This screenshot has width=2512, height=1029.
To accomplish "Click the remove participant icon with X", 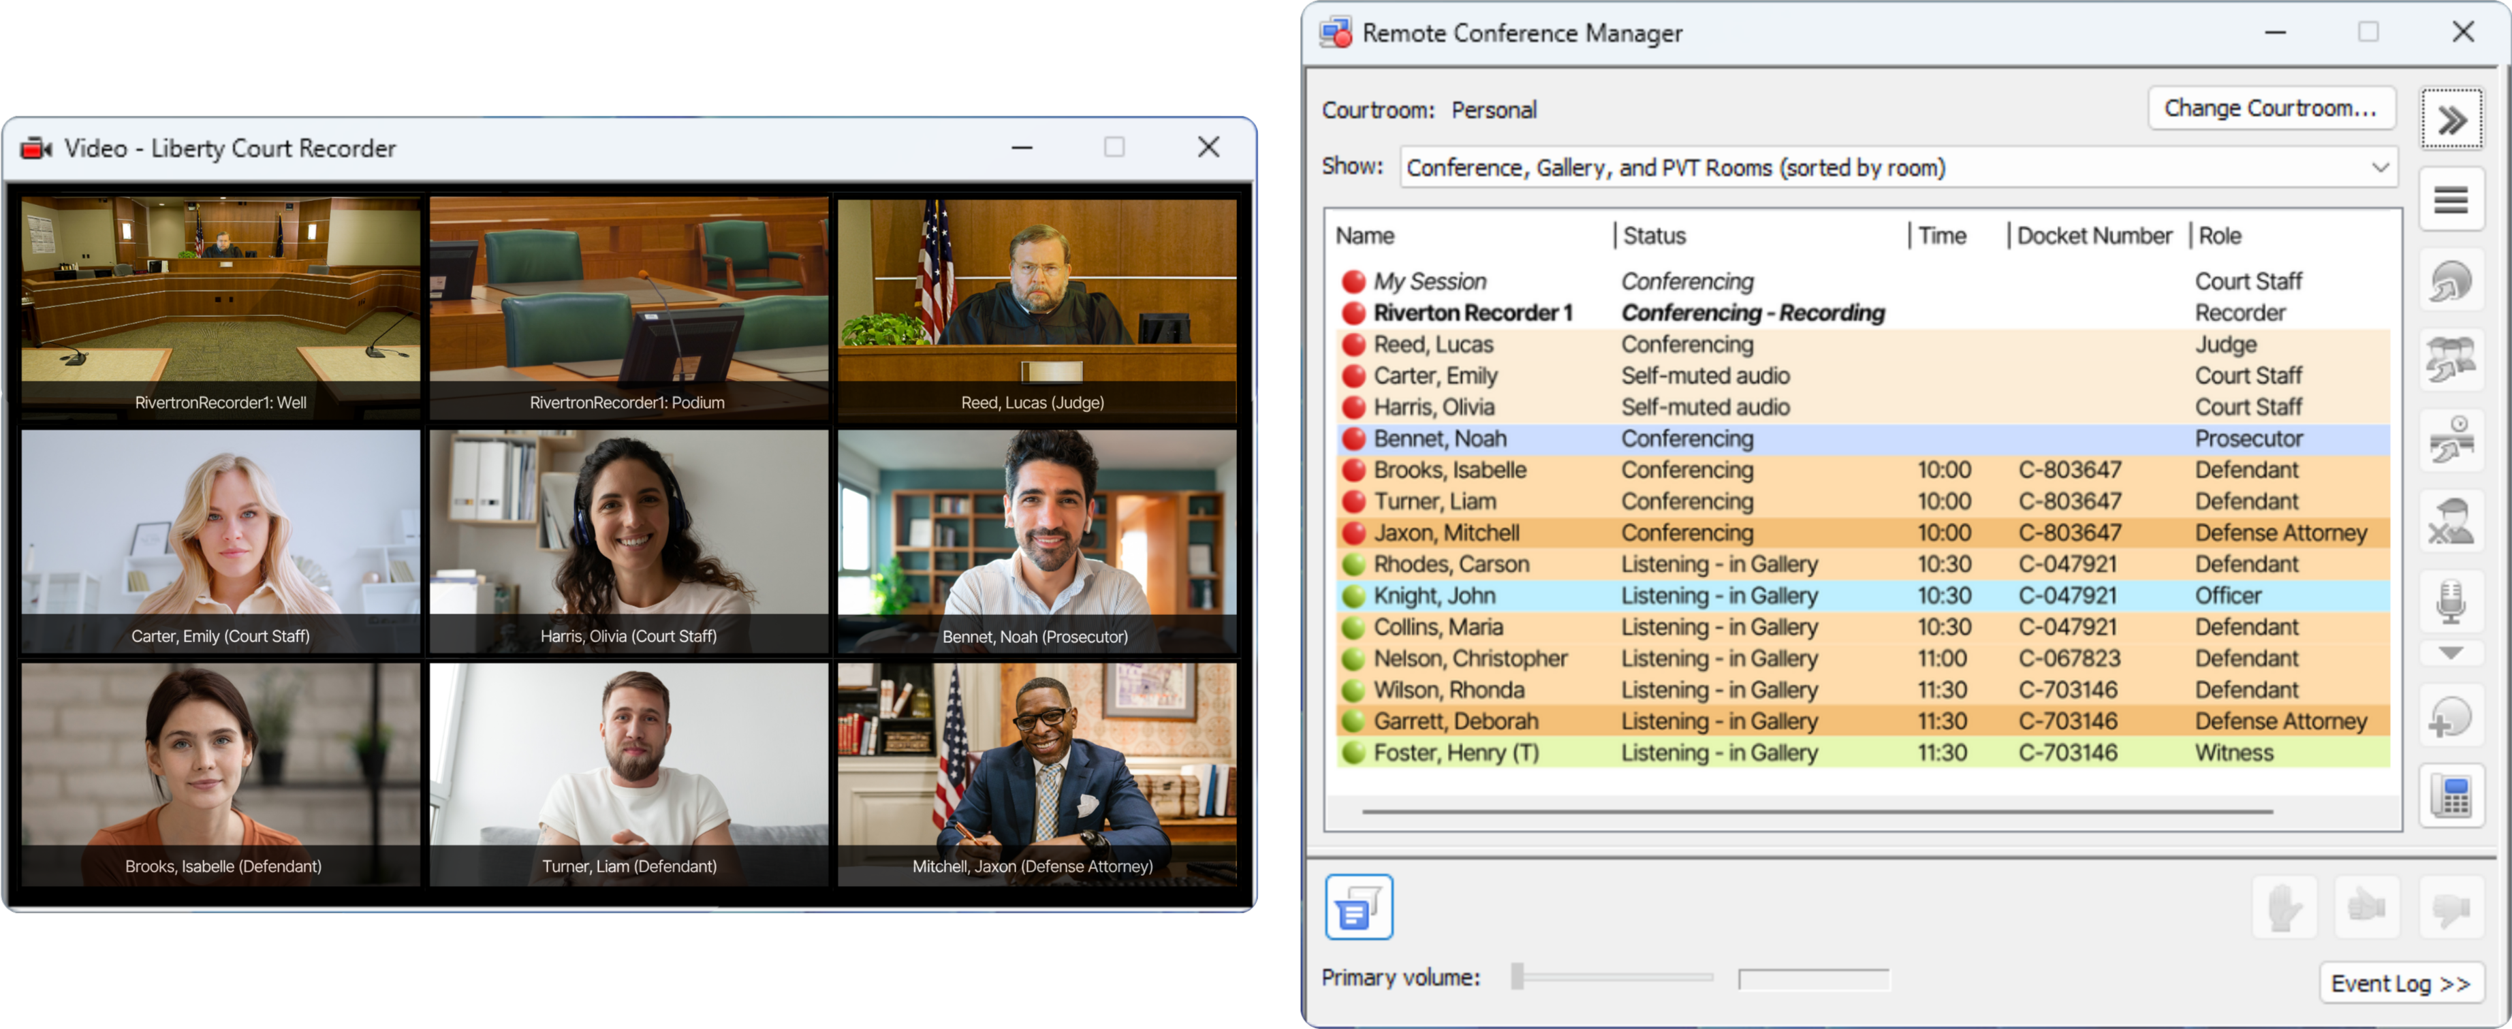I will pyautogui.click(x=2451, y=521).
